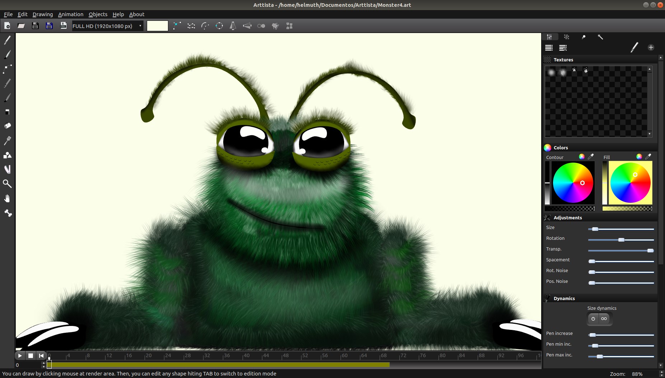Open the Objects menu
The image size is (665, 378).
click(x=98, y=14)
